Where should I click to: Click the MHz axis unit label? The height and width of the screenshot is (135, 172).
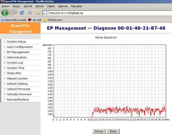pyautogui.click(x=167, y=119)
